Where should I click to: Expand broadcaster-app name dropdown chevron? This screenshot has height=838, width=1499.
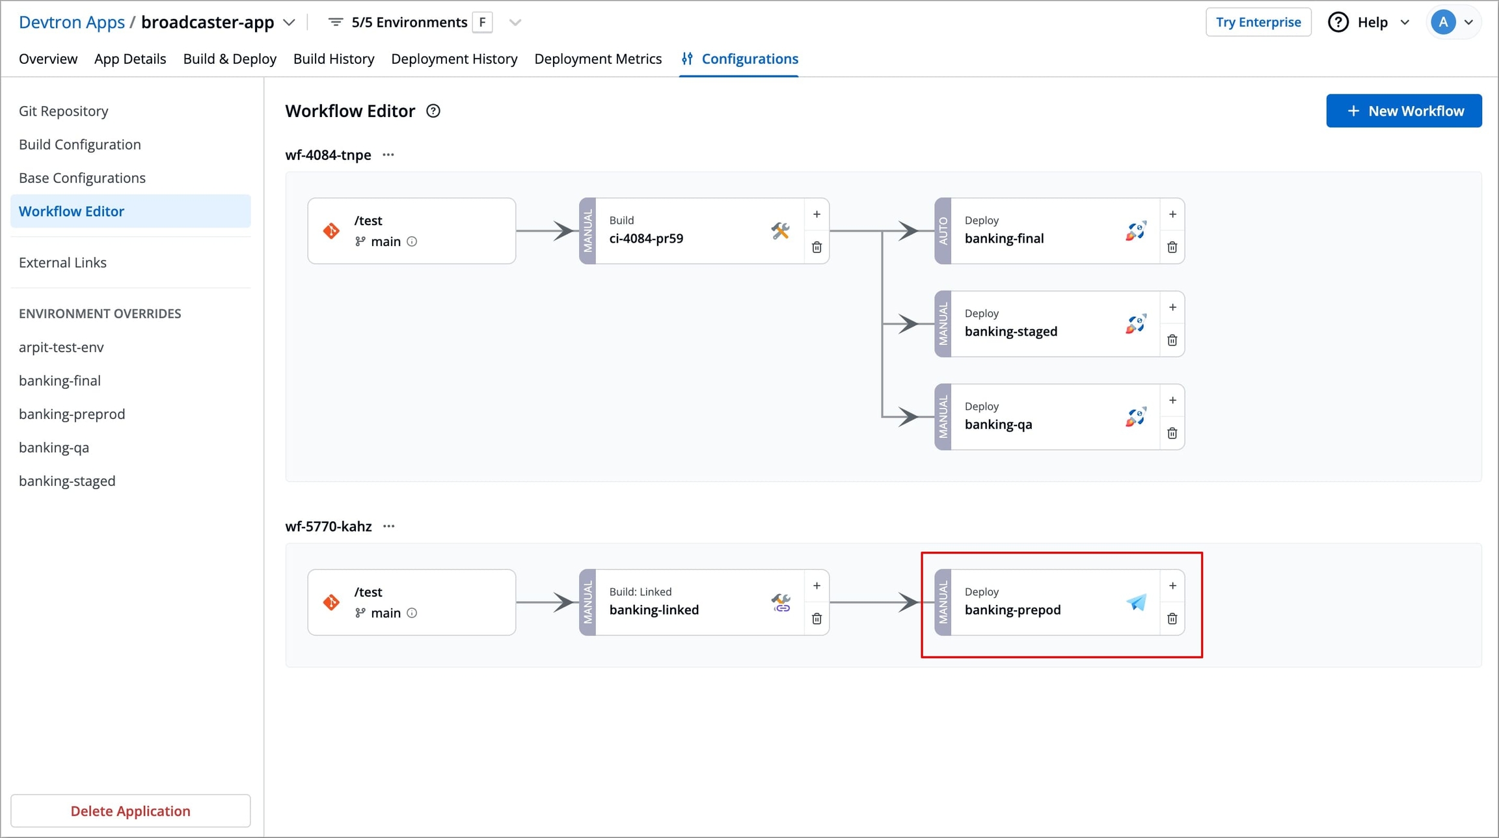290,22
